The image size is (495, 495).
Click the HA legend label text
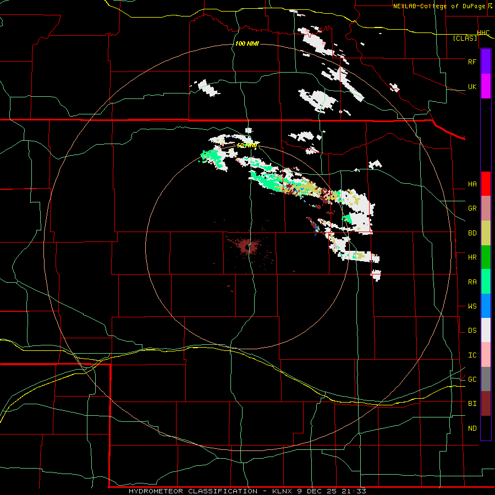(472, 184)
